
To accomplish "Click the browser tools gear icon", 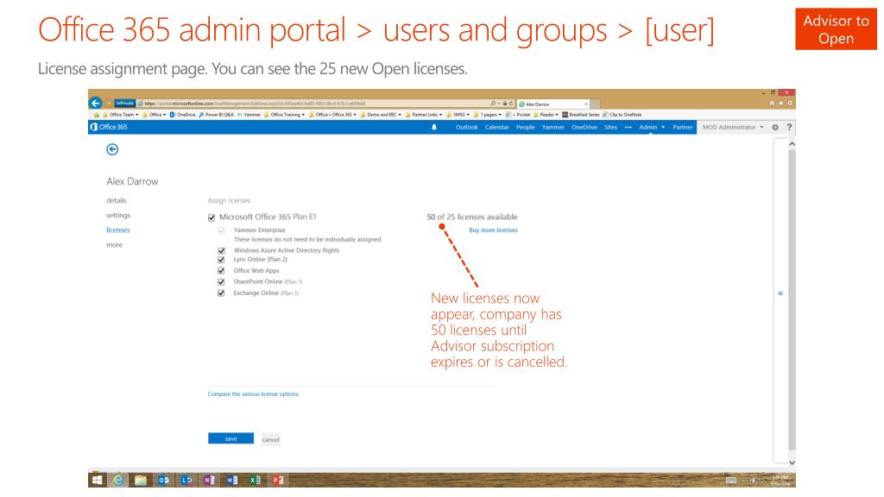I will (790, 104).
